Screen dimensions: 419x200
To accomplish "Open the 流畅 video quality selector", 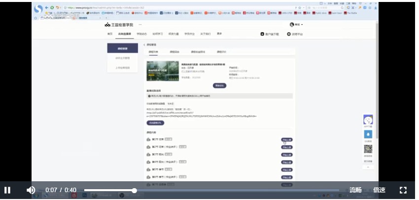I will pos(355,190).
